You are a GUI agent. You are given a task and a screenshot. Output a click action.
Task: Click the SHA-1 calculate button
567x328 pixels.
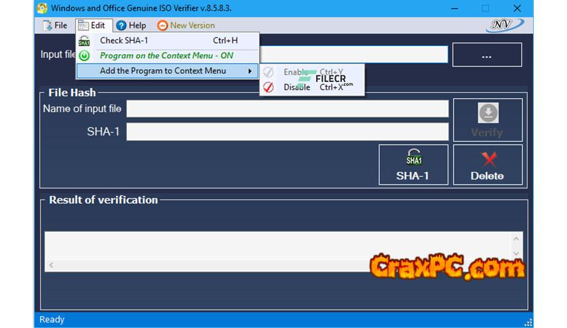click(413, 165)
